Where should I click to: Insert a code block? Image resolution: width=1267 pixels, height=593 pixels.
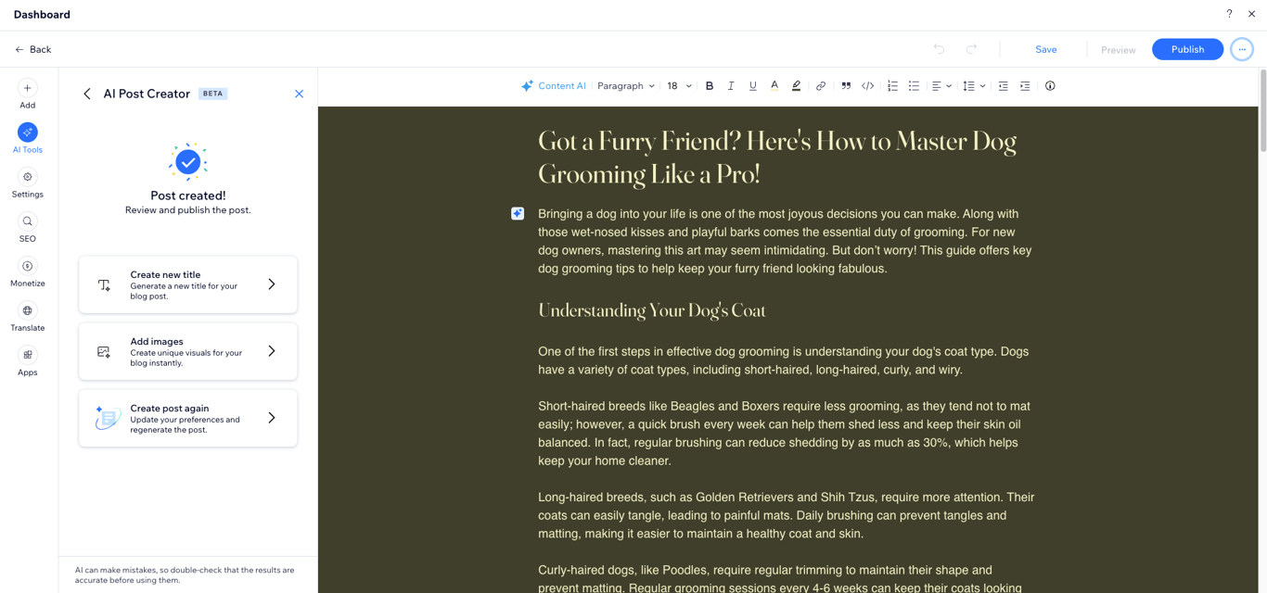tap(867, 85)
